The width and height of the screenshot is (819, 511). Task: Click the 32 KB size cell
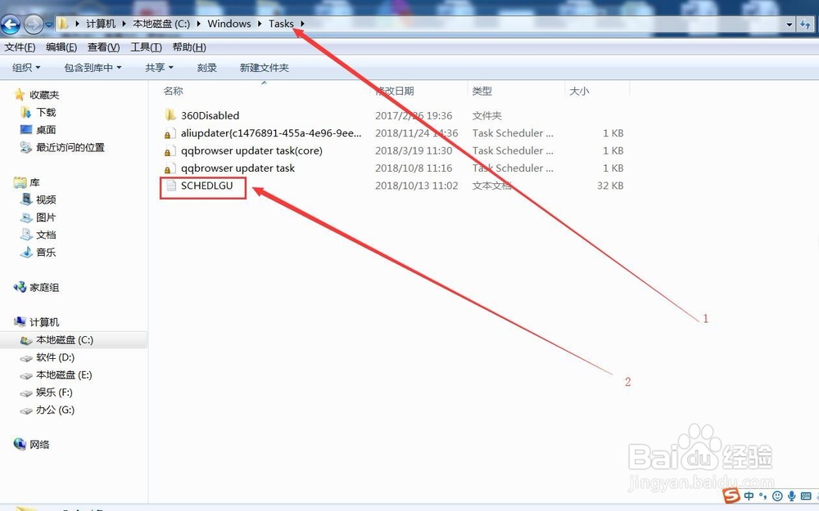point(610,186)
